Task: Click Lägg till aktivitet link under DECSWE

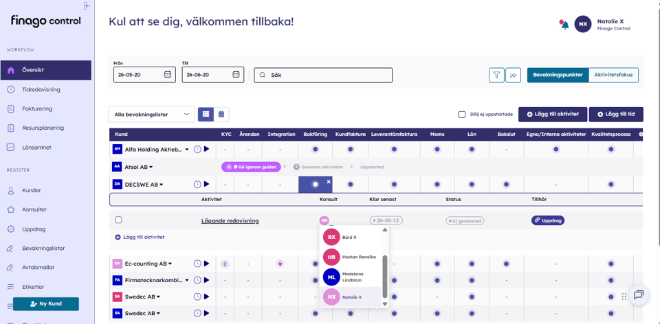Action: (x=140, y=237)
